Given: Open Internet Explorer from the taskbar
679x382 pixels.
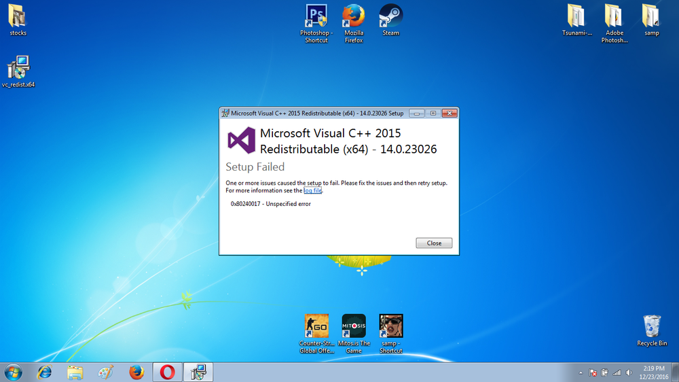Looking at the screenshot, I should [44, 372].
